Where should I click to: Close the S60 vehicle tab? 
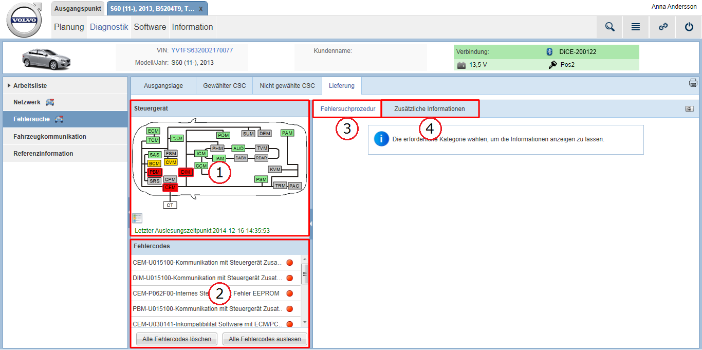coord(200,9)
